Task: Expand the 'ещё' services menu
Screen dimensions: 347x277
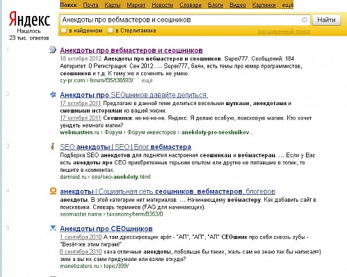Action: [x=287, y=5]
